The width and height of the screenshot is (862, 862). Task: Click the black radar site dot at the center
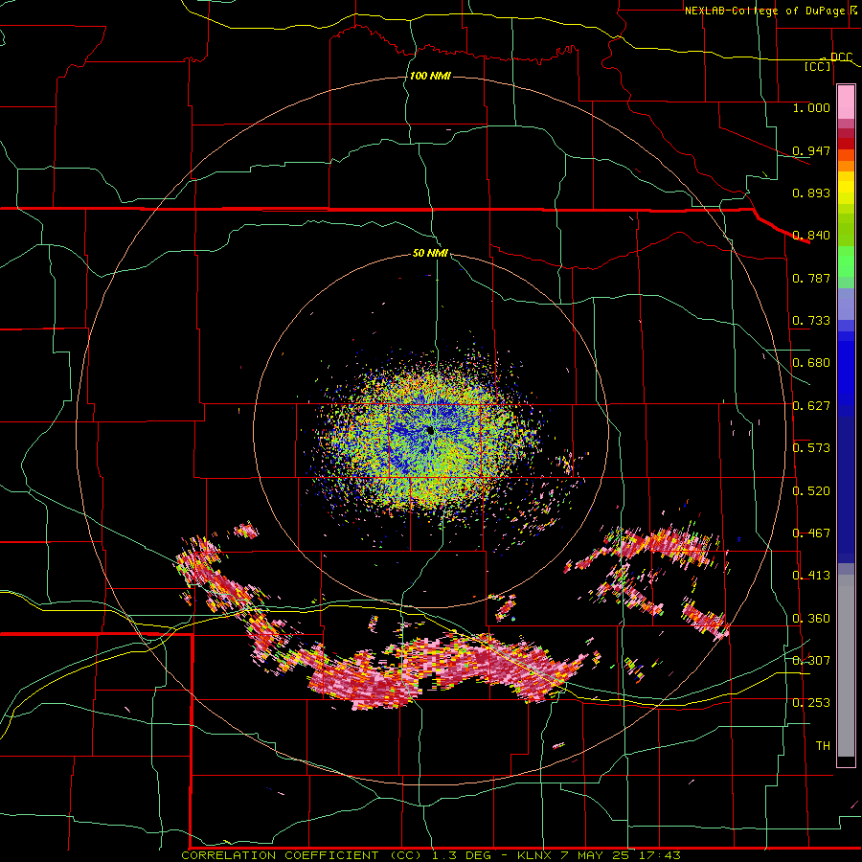(429, 432)
